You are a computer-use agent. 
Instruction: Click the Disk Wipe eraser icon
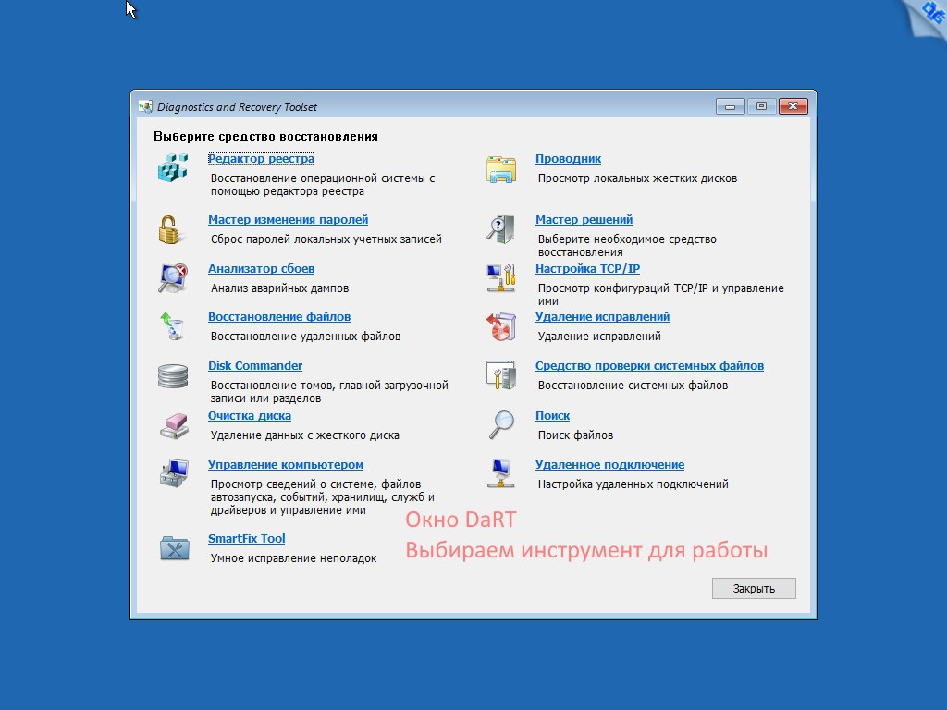(x=172, y=424)
